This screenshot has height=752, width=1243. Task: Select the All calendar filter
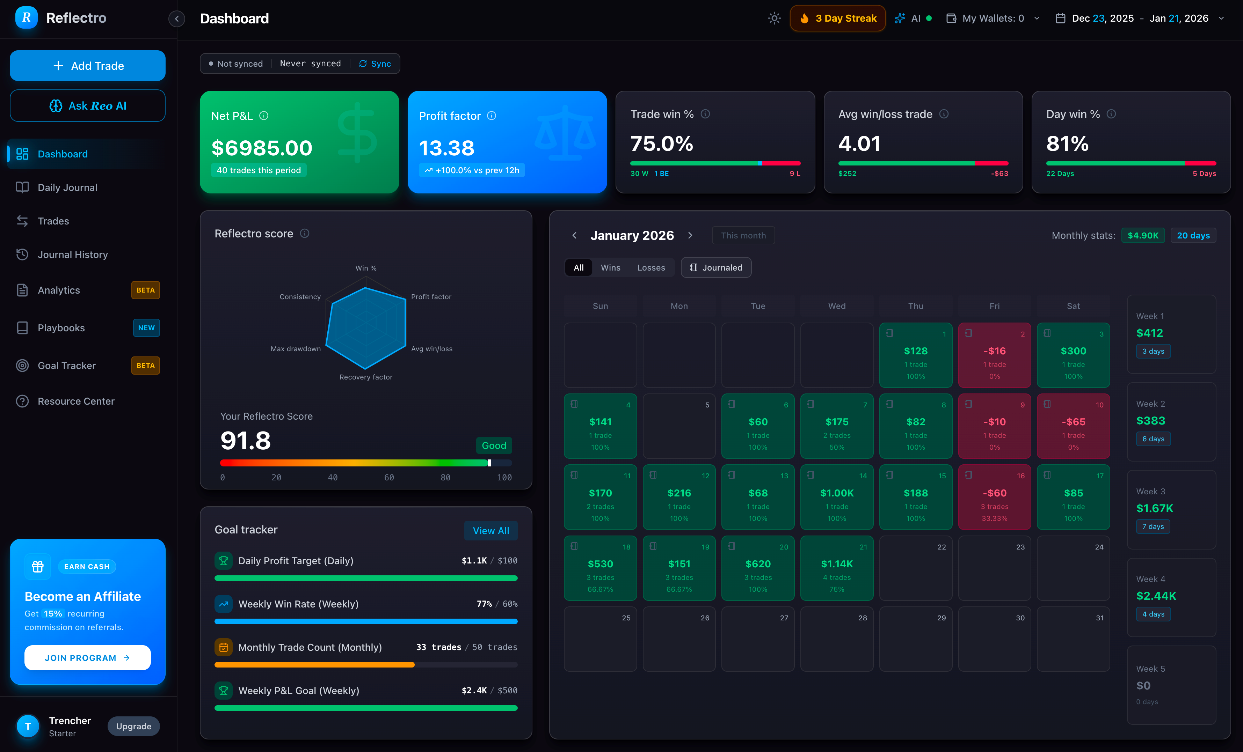(x=579, y=268)
